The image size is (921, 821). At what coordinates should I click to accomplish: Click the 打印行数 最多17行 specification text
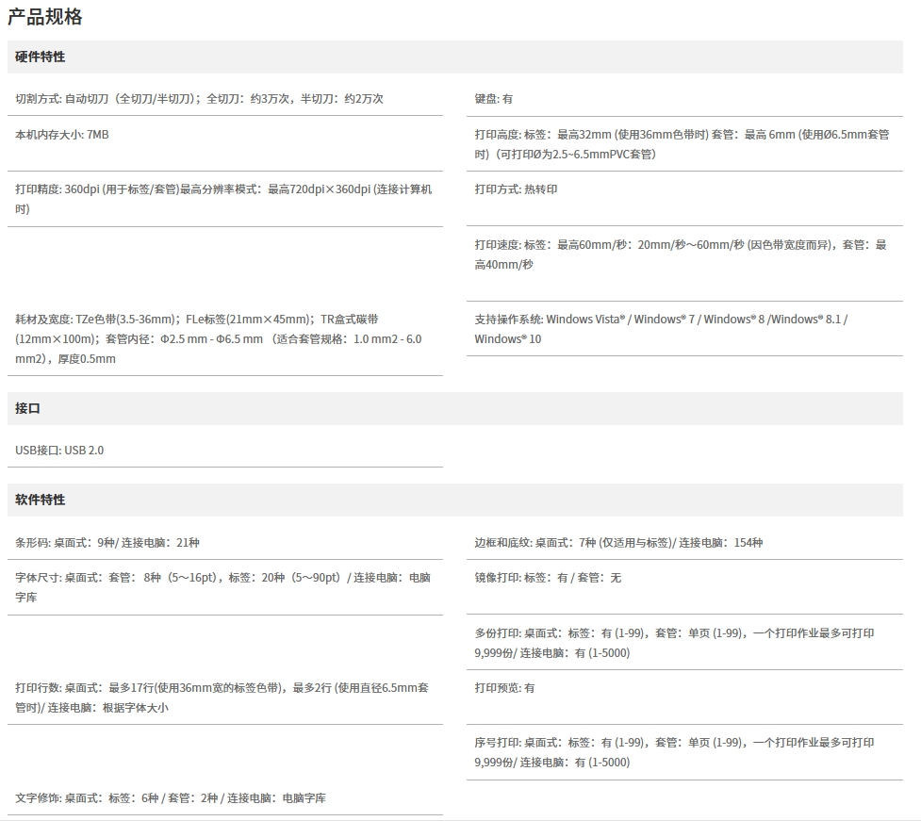click(x=222, y=698)
